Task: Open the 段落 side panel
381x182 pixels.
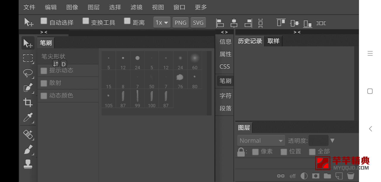Action: pyautogui.click(x=225, y=108)
